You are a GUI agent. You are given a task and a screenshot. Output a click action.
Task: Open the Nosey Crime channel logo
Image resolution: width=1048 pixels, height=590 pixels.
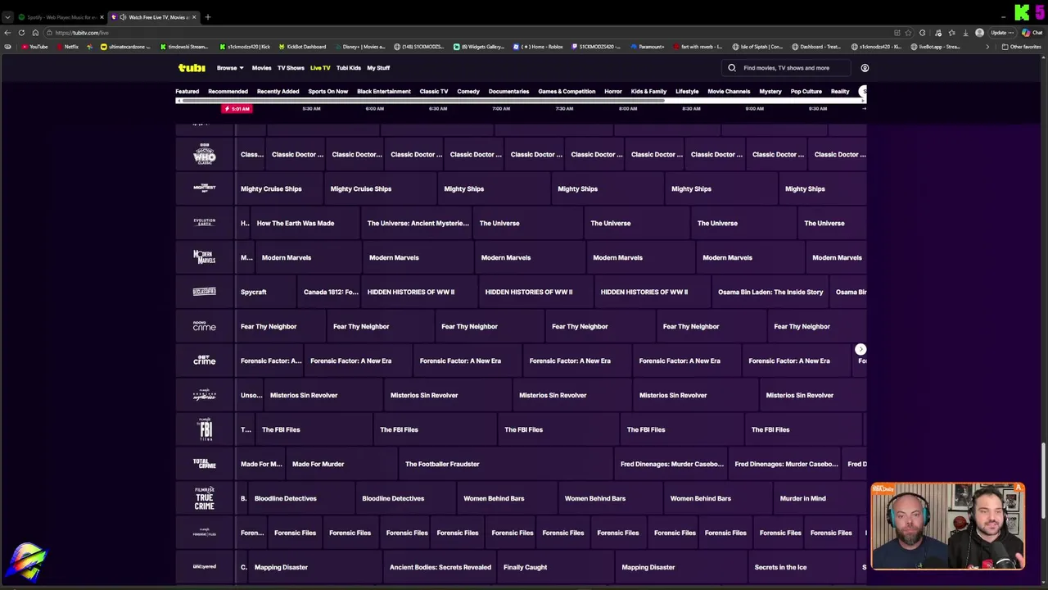pos(205,326)
